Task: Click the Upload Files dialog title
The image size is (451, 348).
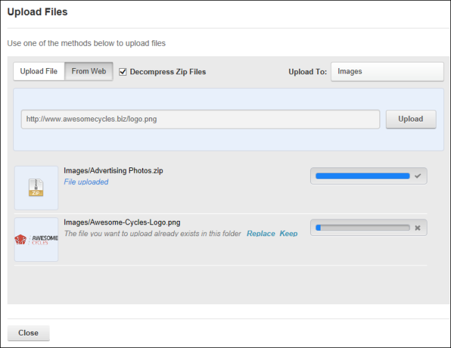Action: coord(37,12)
